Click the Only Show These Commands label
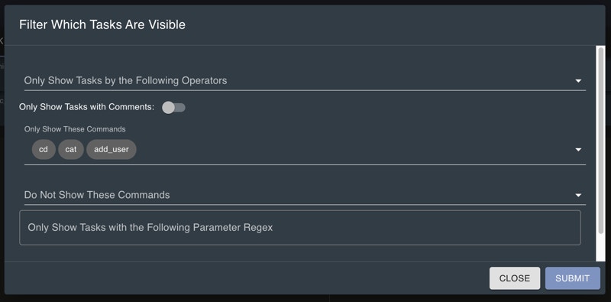 click(75, 128)
